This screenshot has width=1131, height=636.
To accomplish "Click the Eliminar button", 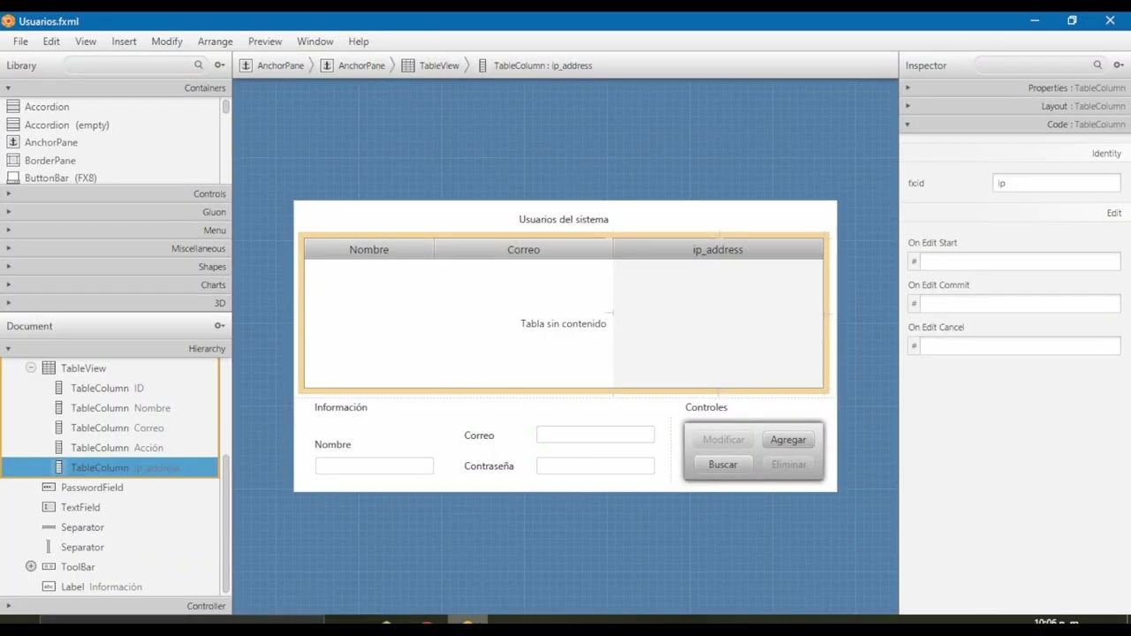I will point(788,464).
